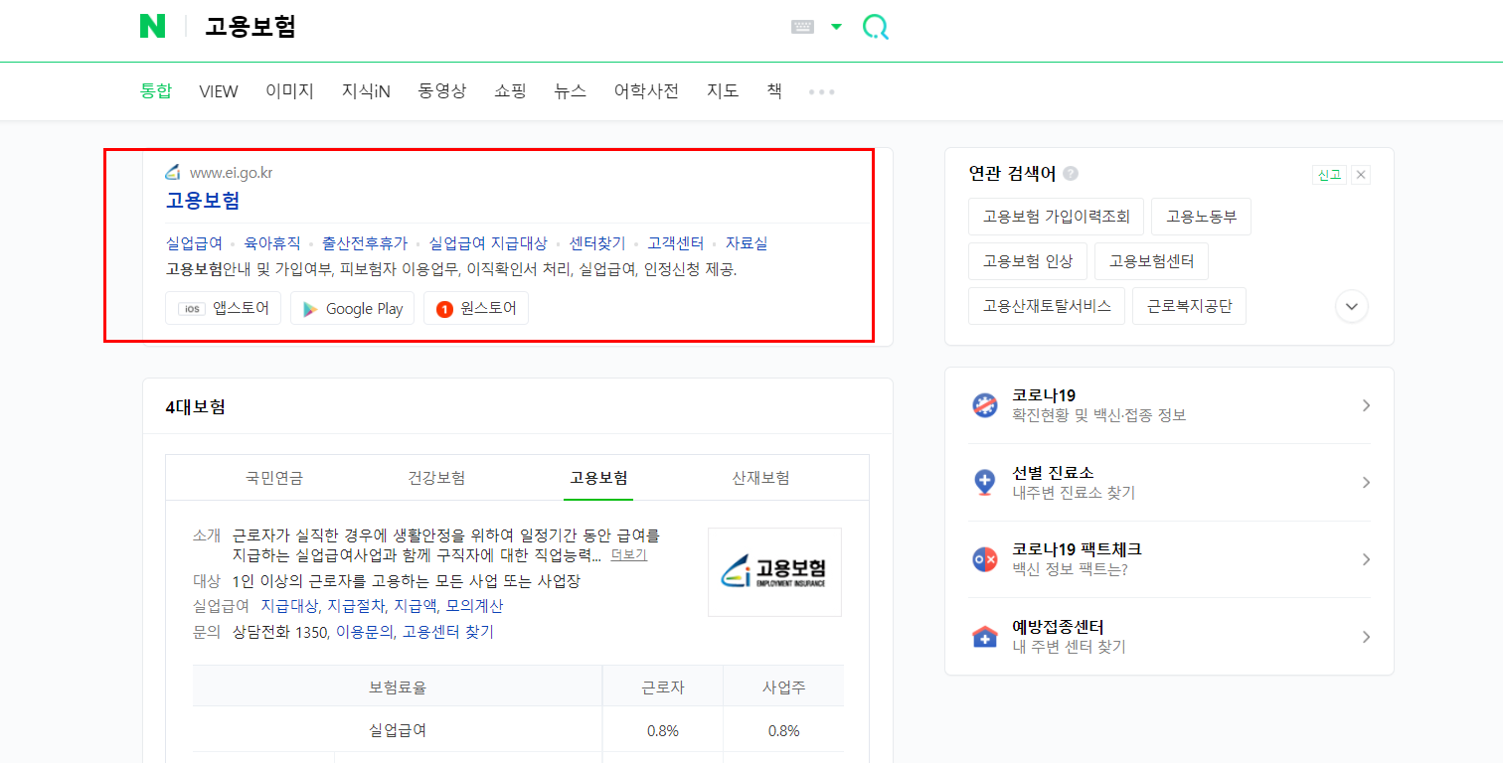This screenshot has height=763, width=1503.
Task: Open the 출산전후휴가 sublink
Action: [x=365, y=243]
